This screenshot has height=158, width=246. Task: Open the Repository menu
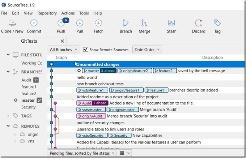[47, 13]
